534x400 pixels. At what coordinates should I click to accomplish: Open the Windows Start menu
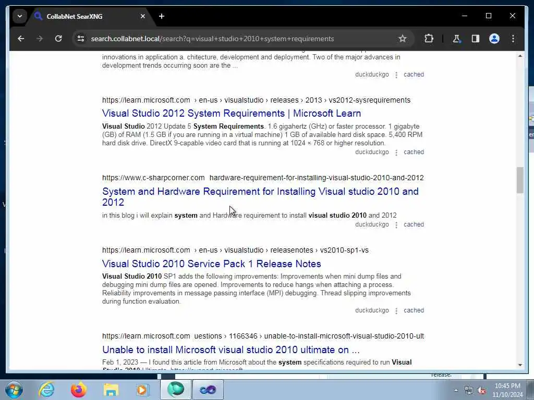tap(14, 390)
